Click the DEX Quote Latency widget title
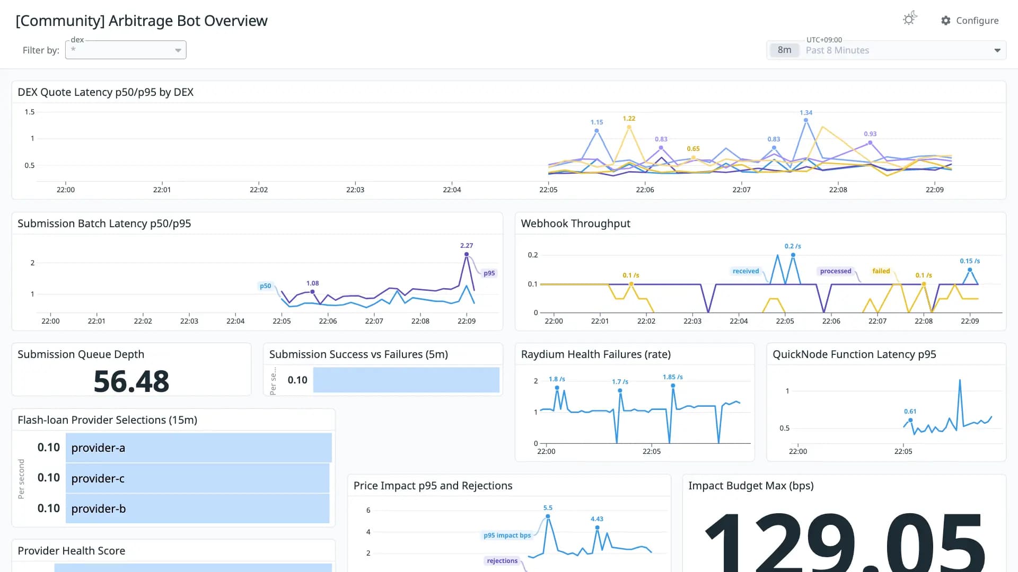Screen dimensions: 1018x572 [106, 92]
